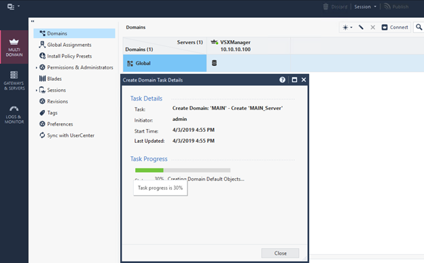
Task: Open the Session dropdown menu
Action: tap(365, 7)
